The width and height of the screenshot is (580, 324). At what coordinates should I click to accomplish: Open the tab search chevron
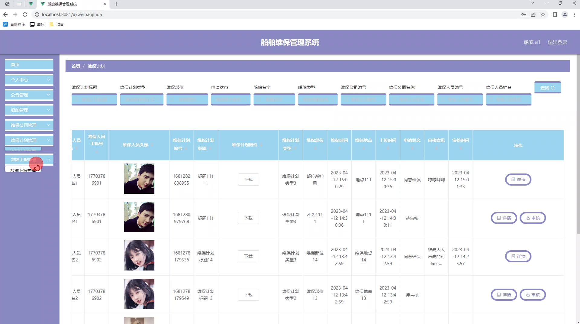pyautogui.click(x=532, y=3)
